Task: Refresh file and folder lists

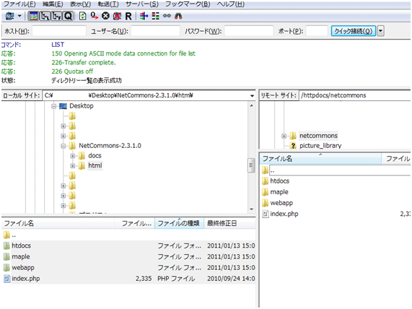Action: tap(83, 17)
